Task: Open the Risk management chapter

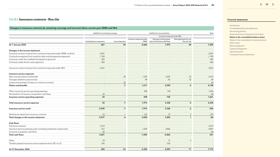Action: pyautogui.click(x=237, y=46)
